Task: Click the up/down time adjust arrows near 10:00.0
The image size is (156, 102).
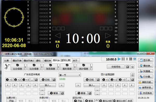Action: 127,59
